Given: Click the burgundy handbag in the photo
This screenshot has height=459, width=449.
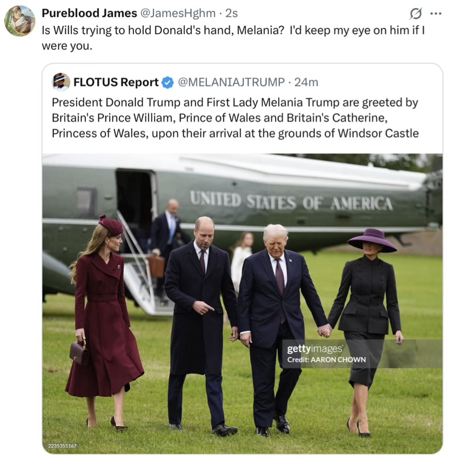Looking at the screenshot, I should pos(79,352).
